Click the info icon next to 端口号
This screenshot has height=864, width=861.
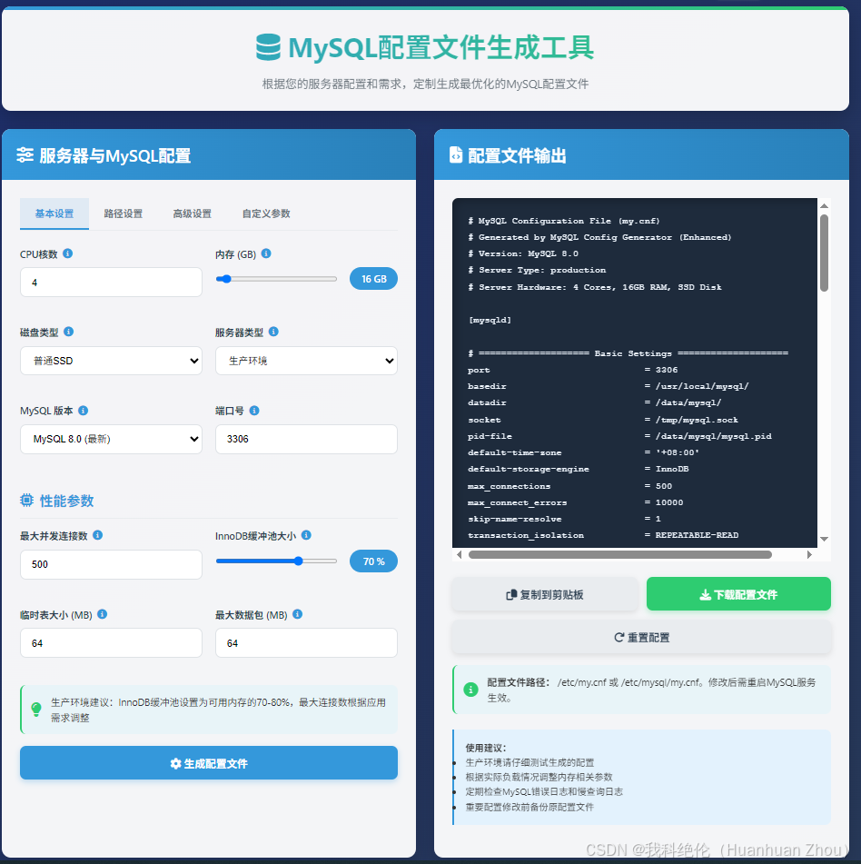(253, 411)
